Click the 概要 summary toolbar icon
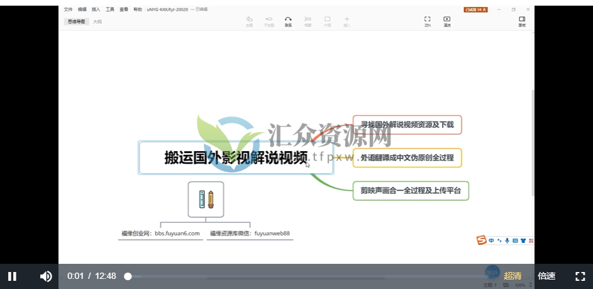Image resolution: width=593 pixels, height=289 pixels. pyautogui.click(x=308, y=21)
